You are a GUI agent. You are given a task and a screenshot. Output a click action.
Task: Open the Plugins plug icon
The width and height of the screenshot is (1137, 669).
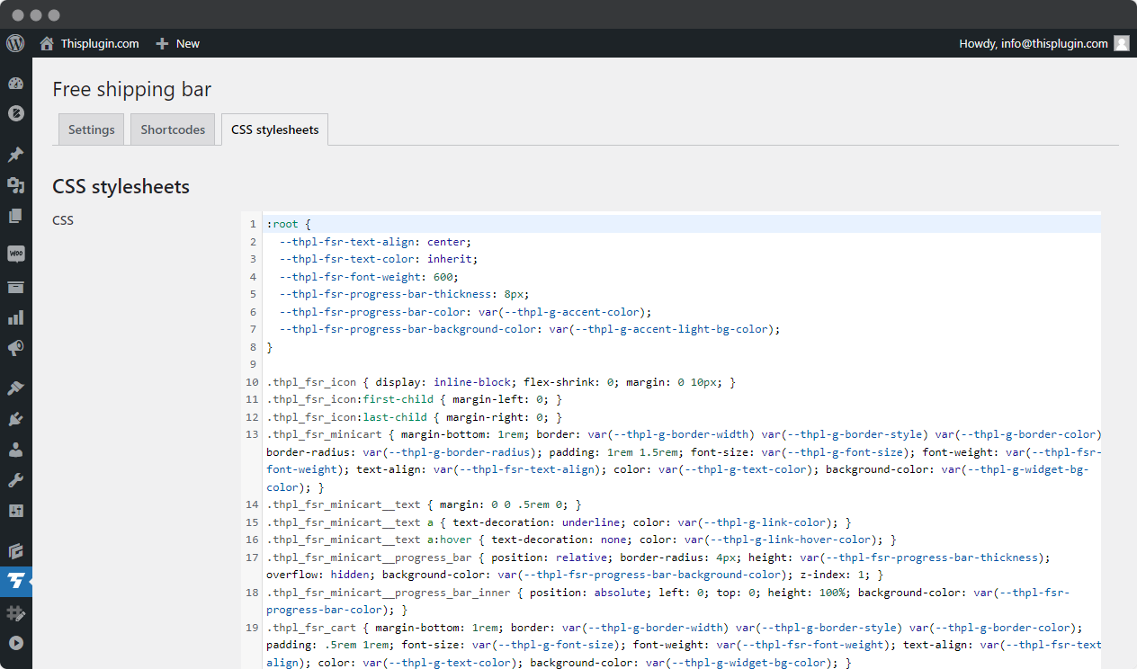coord(15,419)
